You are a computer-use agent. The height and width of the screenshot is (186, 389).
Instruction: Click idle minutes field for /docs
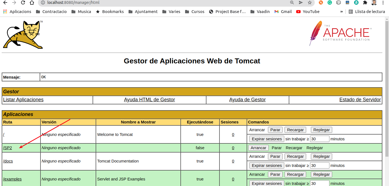(x=320, y=166)
